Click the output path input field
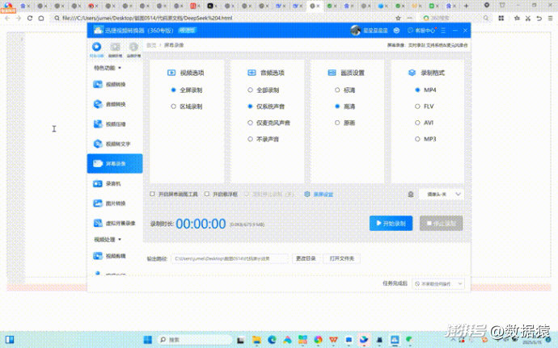 pos(230,258)
